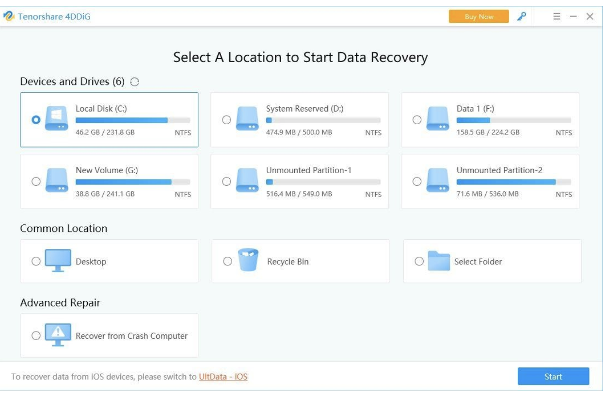Click the New Volume (G:) usage bar
Image resolution: width=606 pixels, height=395 pixels.
click(x=133, y=182)
